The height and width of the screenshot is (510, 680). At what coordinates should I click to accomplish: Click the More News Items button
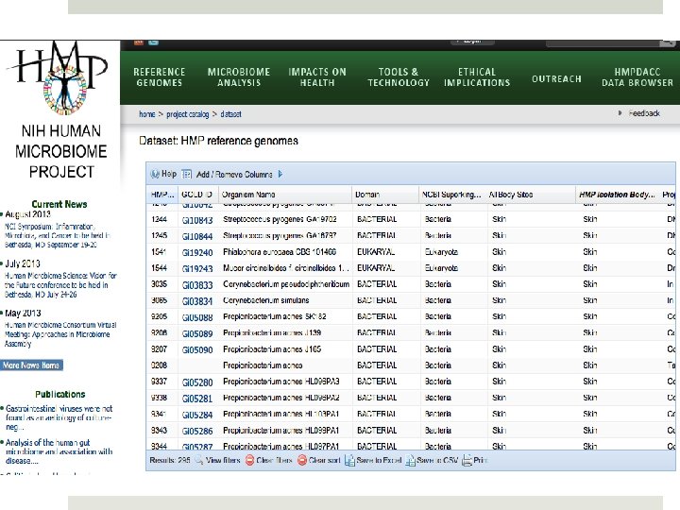pos(32,365)
